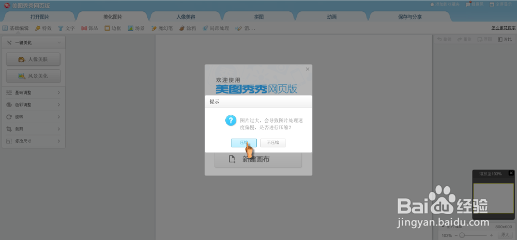Switch to the 打开图片 tab
The width and height of the screenshot is (517, 240).
click(40, 17)
